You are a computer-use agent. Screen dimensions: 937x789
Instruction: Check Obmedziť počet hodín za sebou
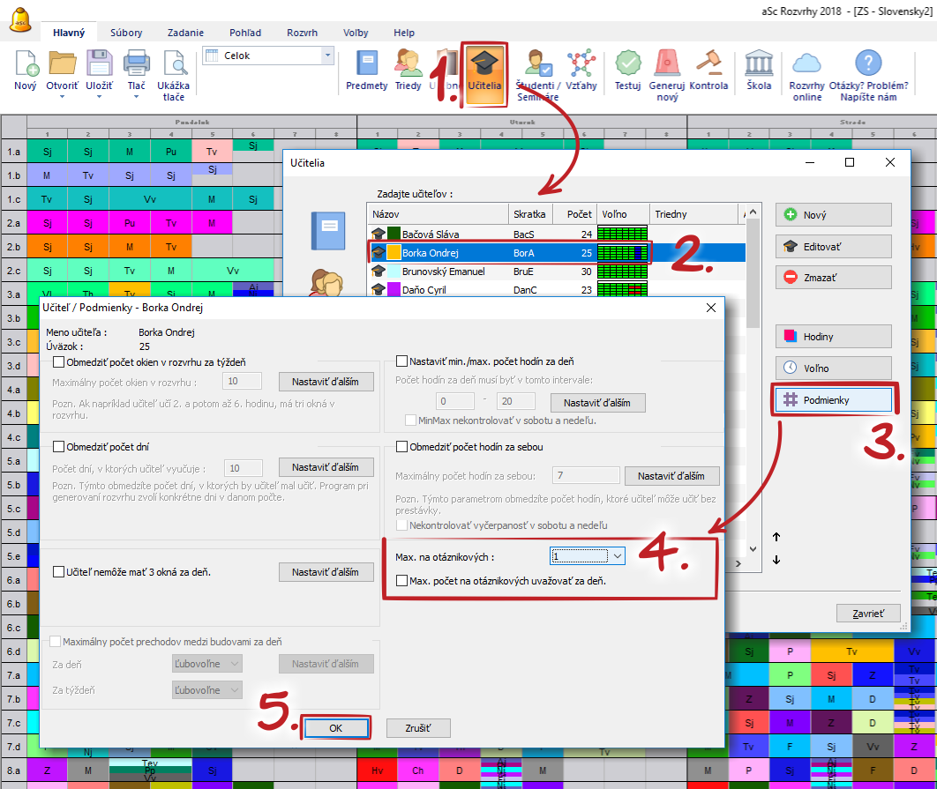click(x=402, y=447)
